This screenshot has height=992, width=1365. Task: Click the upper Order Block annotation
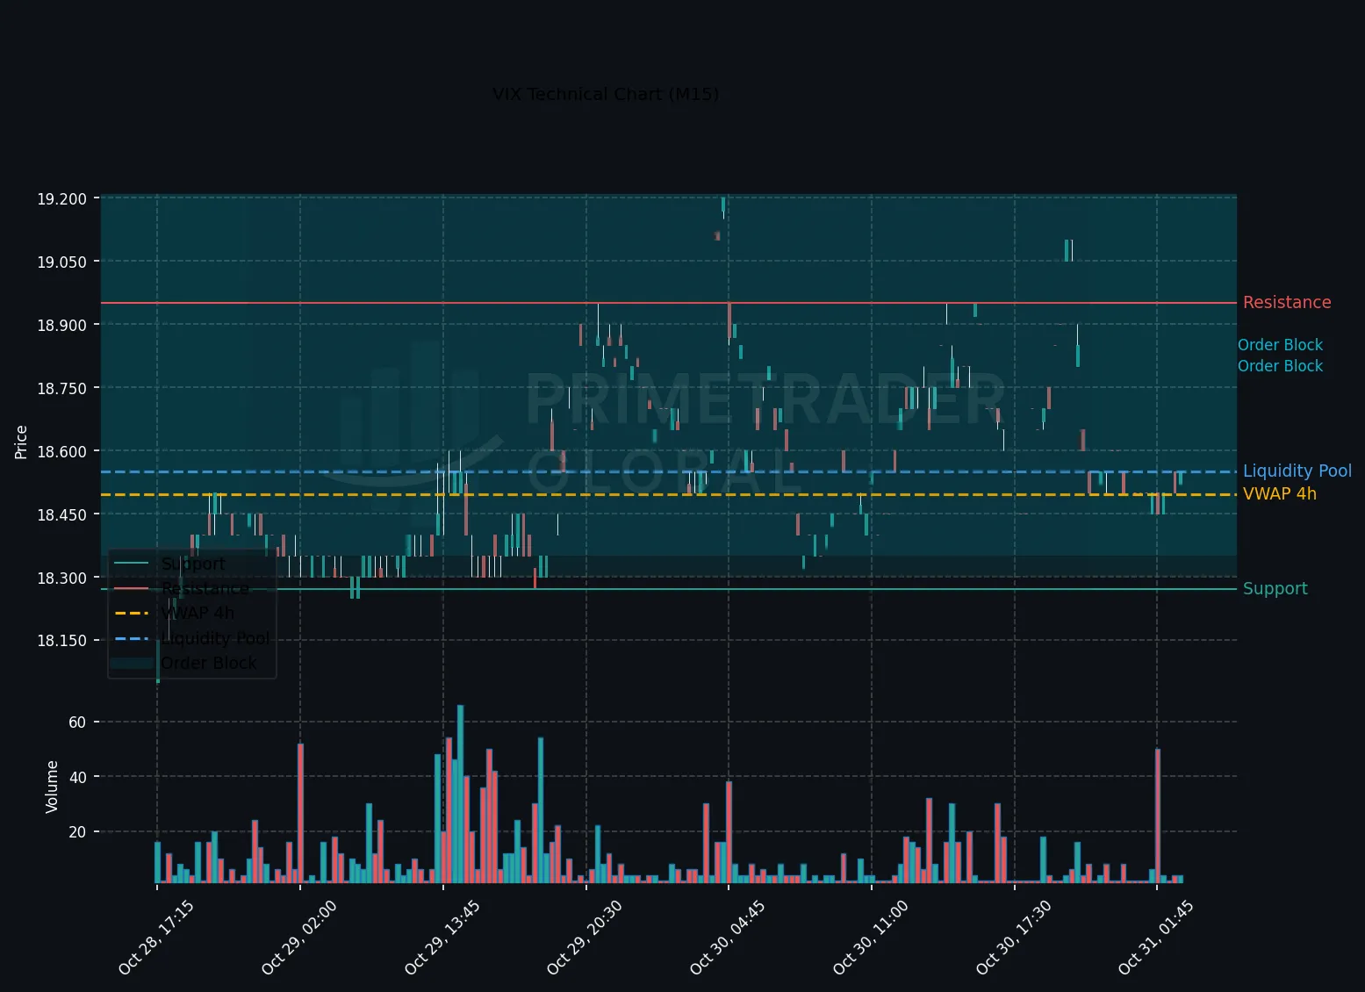1280,345
